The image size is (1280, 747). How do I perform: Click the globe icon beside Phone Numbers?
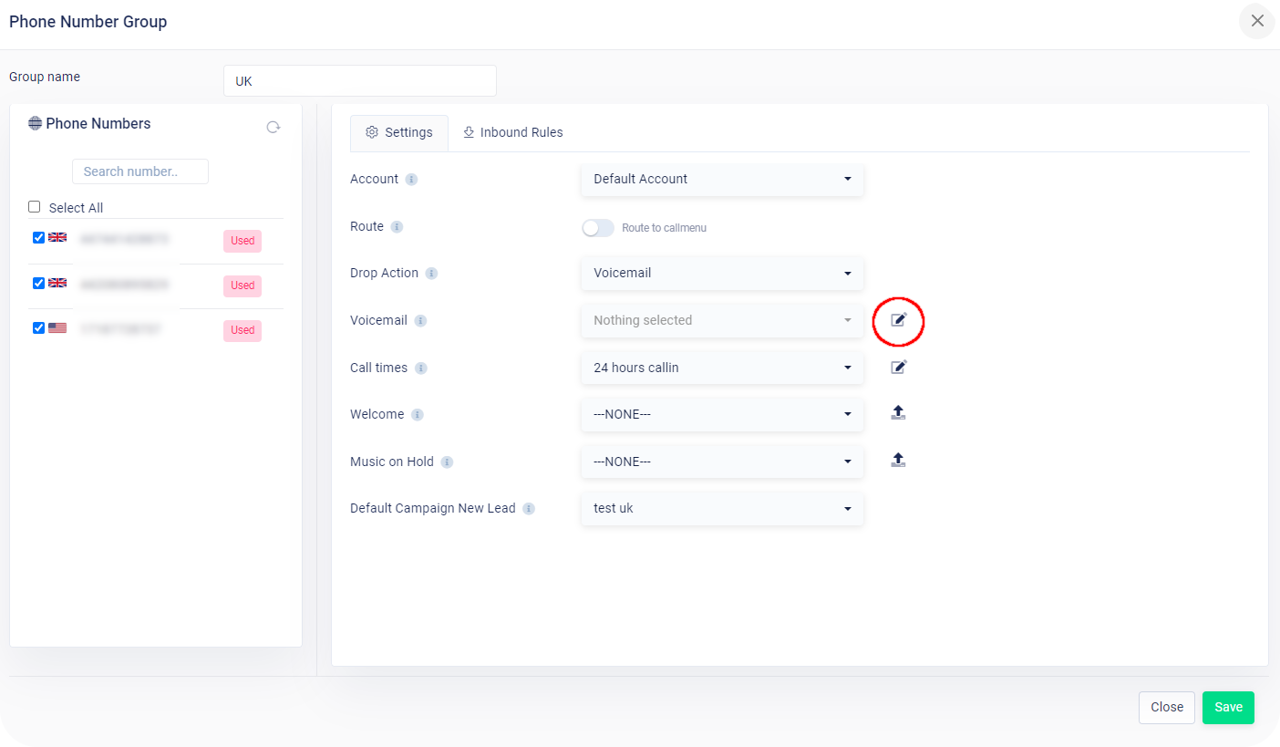[35, 122]
